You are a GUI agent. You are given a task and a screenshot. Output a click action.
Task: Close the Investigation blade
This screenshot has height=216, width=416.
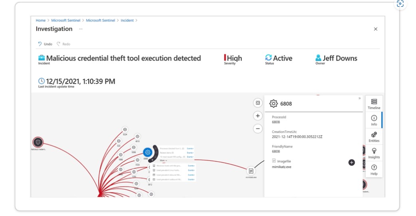tap(375, 29)
